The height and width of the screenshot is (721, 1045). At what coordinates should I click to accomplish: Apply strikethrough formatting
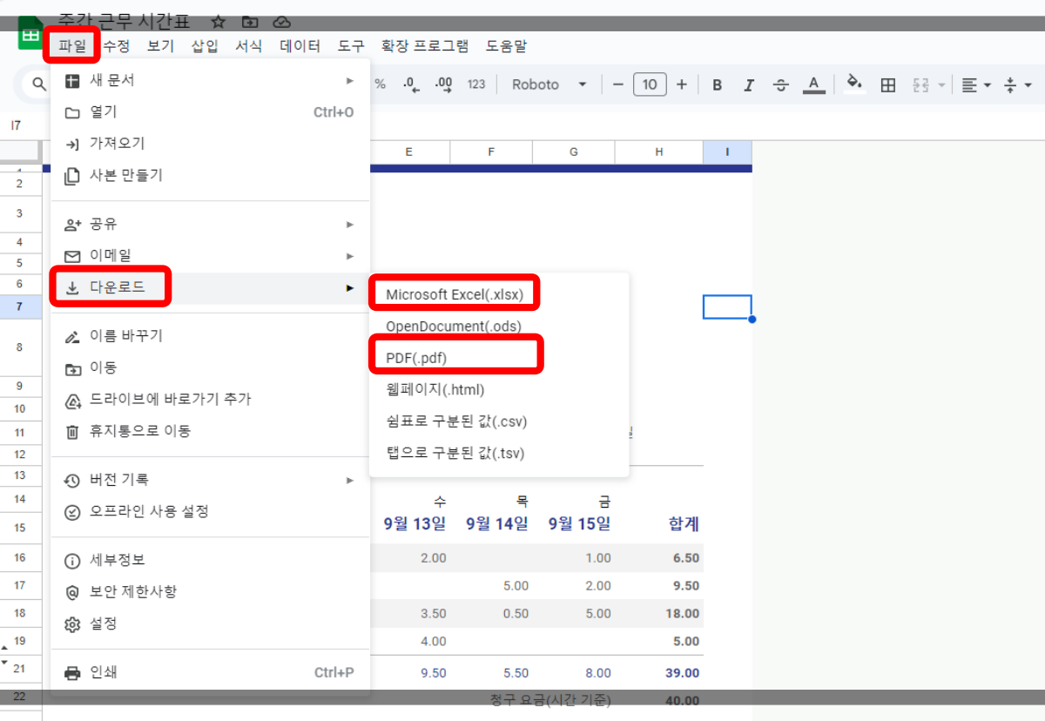pos(781,84)
